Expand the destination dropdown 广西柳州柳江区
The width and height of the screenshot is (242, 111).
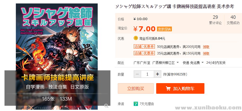pyautogui.click(x=165, y=63)
